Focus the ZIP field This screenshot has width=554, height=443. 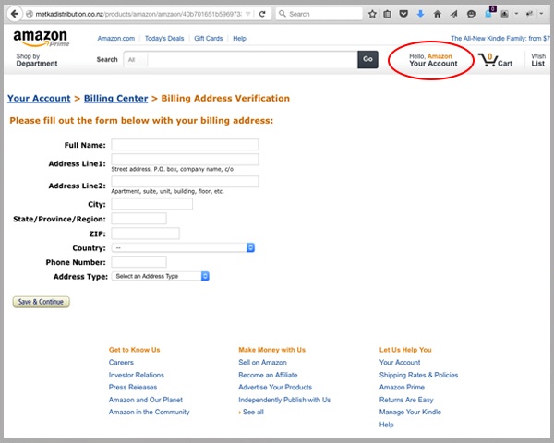click(145, 233)
